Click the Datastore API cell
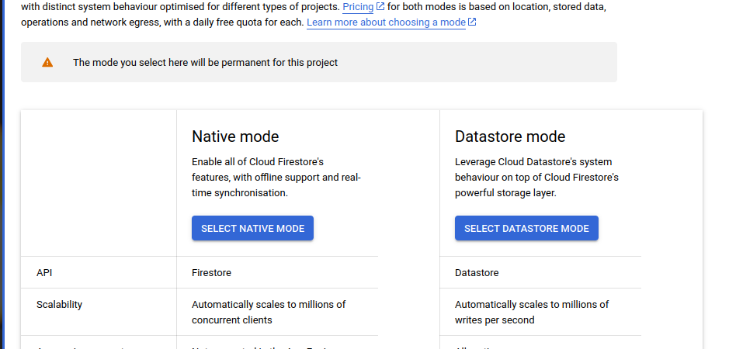 click(x=477, y=273)
